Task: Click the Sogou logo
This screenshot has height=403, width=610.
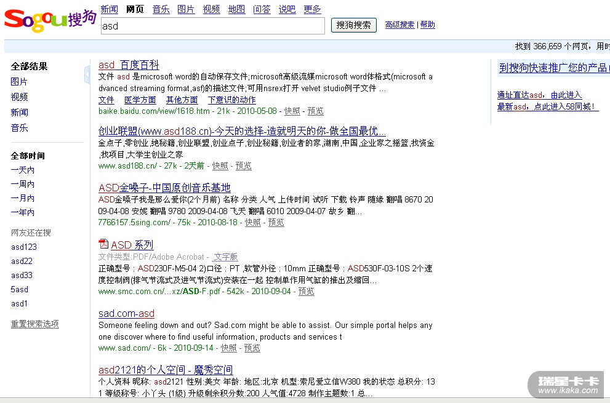Action: [x=49, y=20]
